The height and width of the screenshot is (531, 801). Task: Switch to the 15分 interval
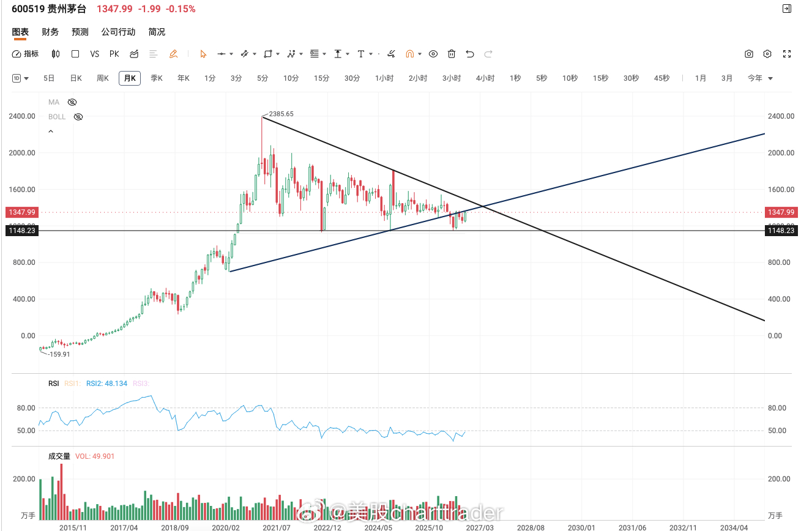point(322,78)
